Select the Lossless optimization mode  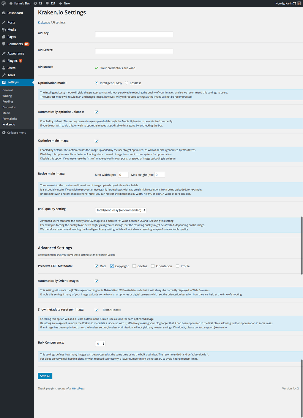coord(126,83)
